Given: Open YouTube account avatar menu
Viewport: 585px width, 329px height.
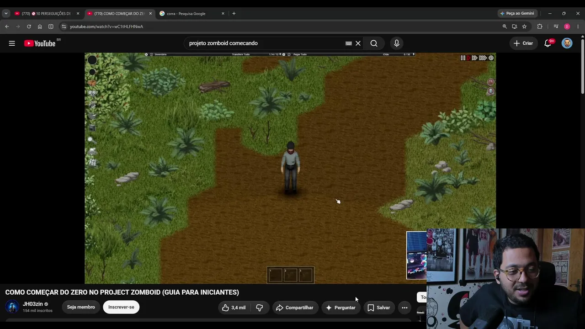Looking at the screenshot, I should [x=567, y=43].
